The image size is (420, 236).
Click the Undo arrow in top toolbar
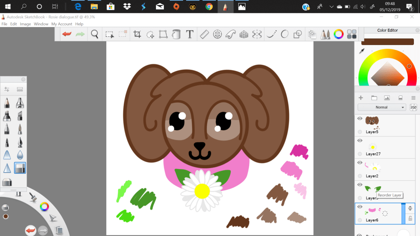67,34
